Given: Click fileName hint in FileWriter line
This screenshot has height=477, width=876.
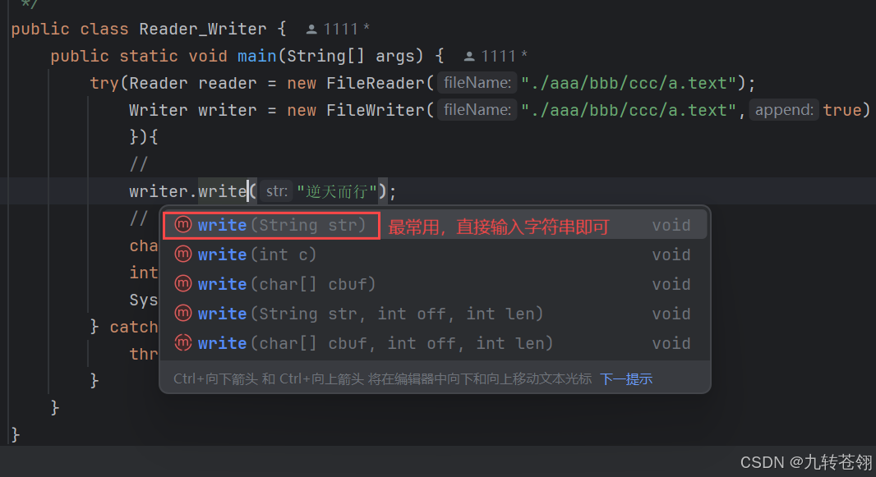Looking at the screenshot, I should [x=477, y=110].
